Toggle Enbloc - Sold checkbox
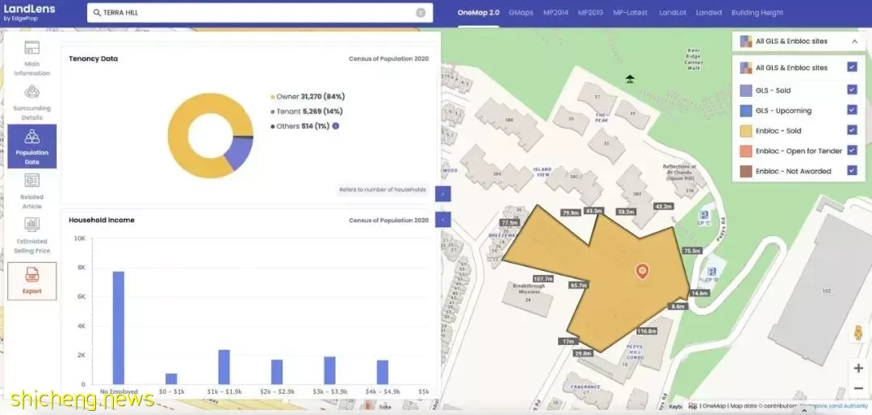 (852, 130)
